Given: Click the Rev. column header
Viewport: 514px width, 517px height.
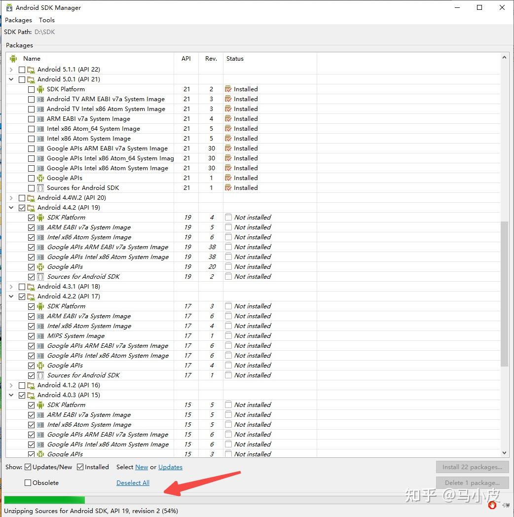Looking at the screenshot, I should tap(211, 59).
